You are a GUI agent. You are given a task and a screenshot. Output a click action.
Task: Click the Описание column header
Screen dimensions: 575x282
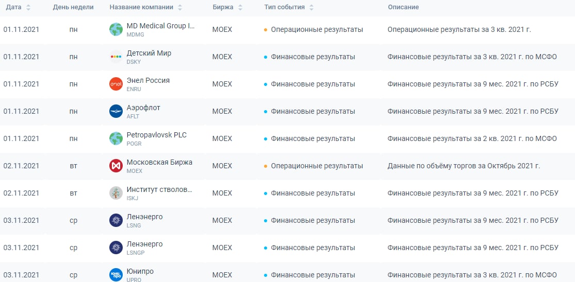(403, 7)
